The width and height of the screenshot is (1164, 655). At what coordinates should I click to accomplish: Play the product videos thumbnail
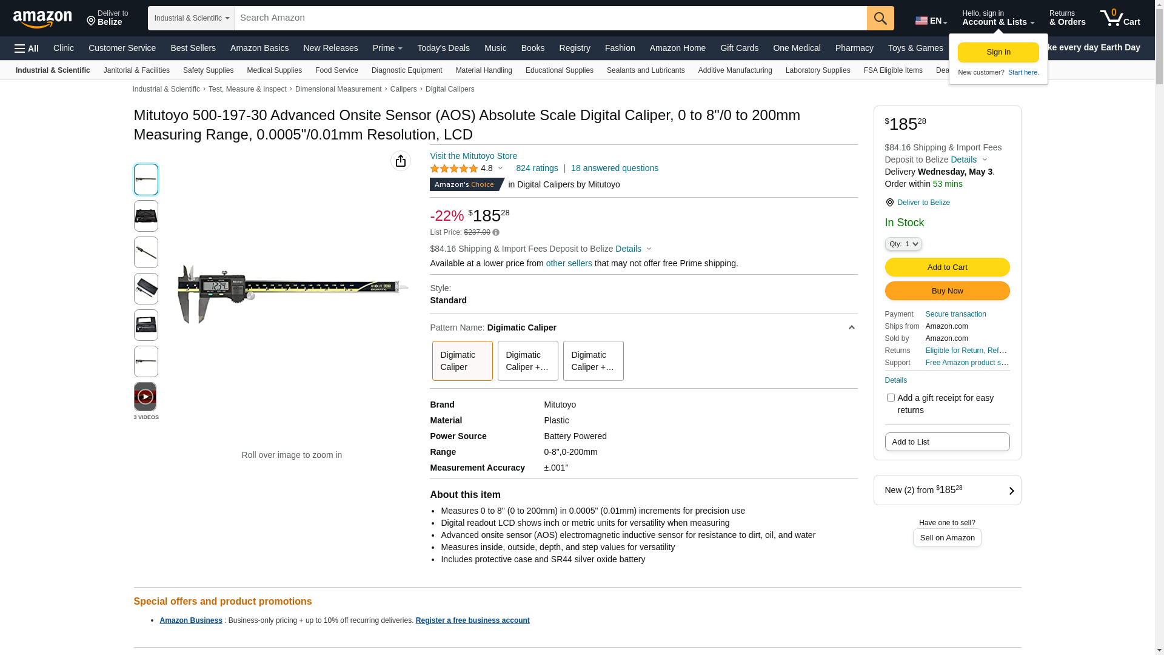point(145,397)
